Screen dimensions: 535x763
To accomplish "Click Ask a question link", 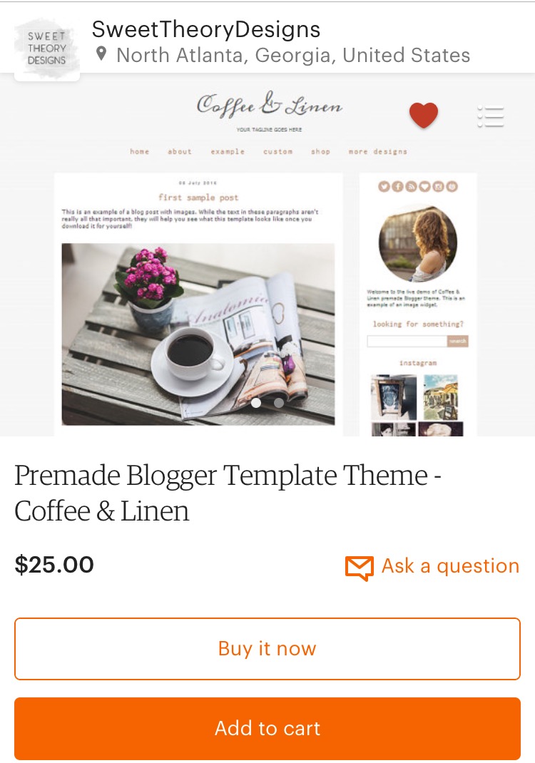I will [x=450, y=566].
